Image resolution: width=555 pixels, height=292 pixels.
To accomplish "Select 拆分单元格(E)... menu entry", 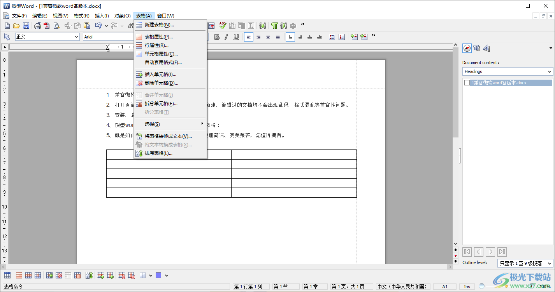I will (170, 104).
